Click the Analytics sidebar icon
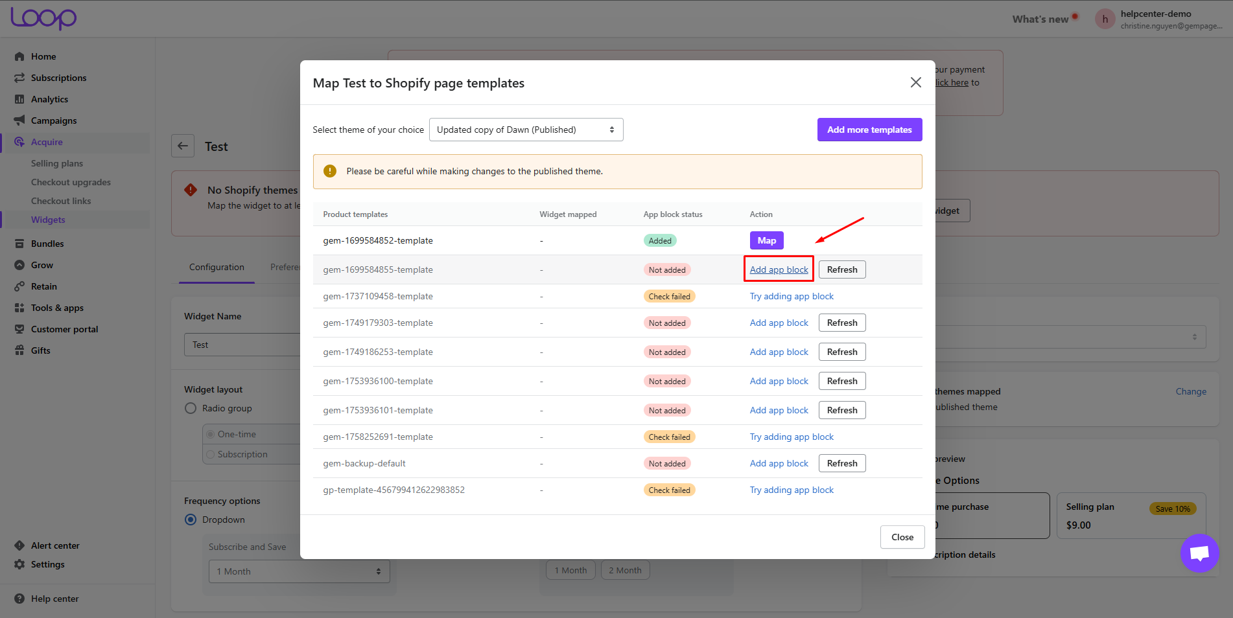The image size is (1233, 618). point(19,99)
